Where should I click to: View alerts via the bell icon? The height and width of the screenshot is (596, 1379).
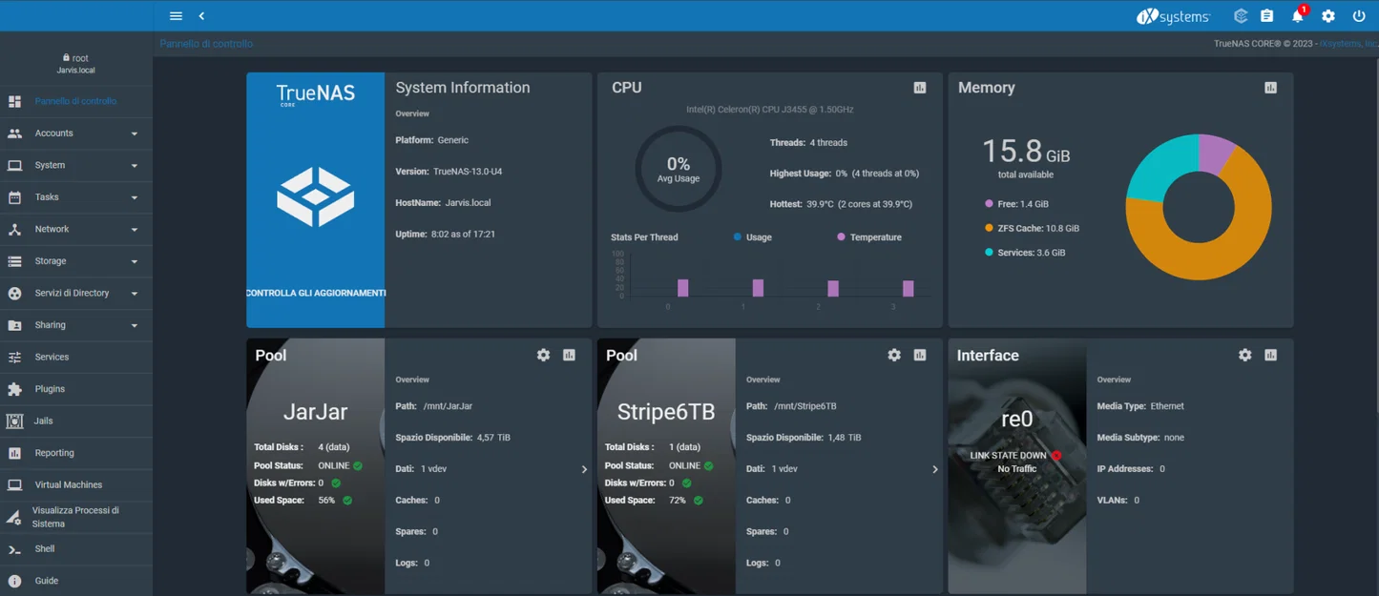(1297, 16)
